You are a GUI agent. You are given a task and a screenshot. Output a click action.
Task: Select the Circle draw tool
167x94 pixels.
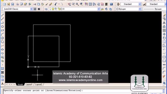tap(2, 38)
